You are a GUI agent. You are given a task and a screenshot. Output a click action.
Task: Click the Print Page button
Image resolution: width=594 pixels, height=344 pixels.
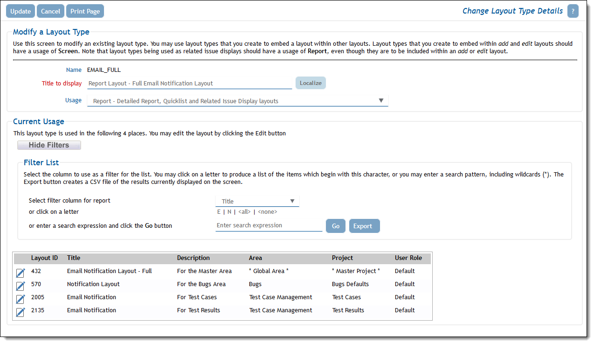coord(85,12)
